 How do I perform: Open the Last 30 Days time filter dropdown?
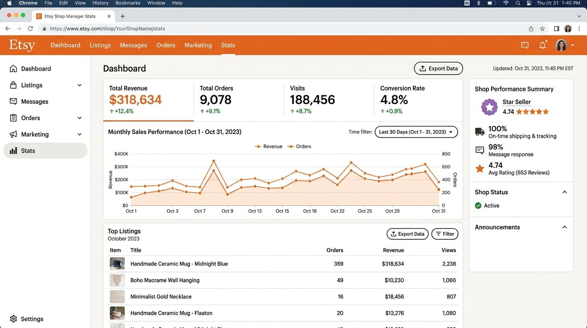pos(416,132)
